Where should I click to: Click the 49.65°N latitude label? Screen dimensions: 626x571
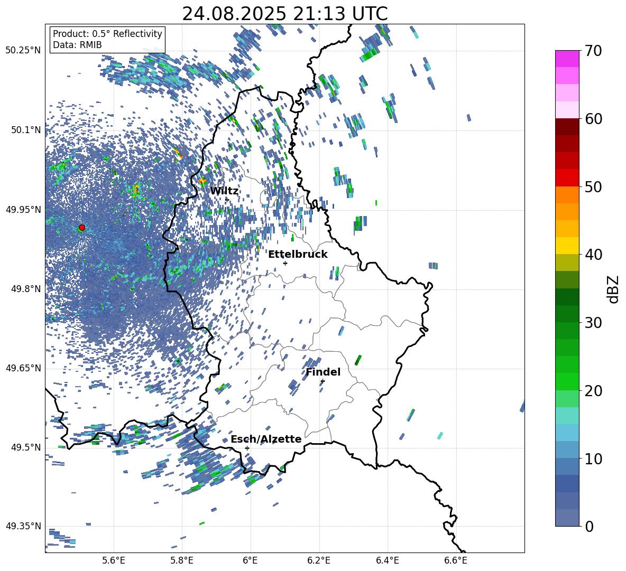tap(23, 368)
